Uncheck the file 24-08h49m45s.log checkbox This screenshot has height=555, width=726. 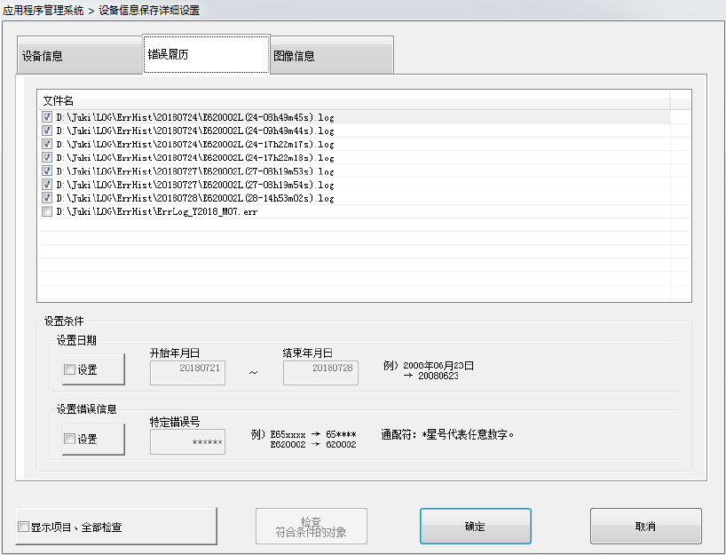[47, 116]
